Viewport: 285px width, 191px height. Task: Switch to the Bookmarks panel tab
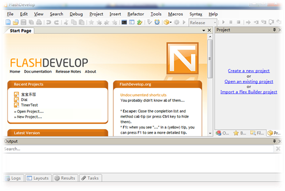coord(240,133)
